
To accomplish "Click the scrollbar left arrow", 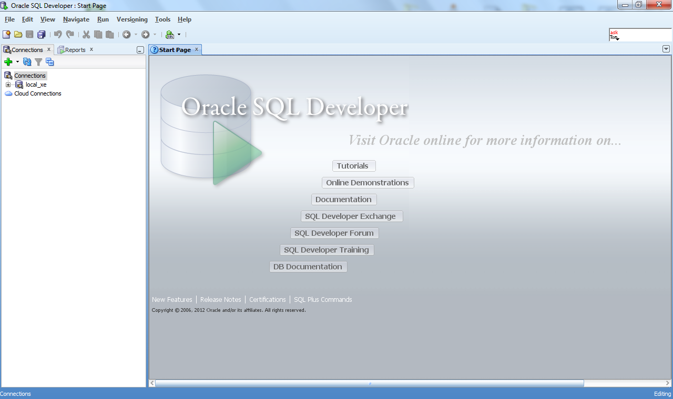I will pyautogui.click(x=152, y=383).
